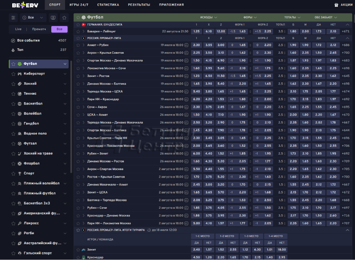Open the Обе забьют market dropdown

(x=325, y=17)
